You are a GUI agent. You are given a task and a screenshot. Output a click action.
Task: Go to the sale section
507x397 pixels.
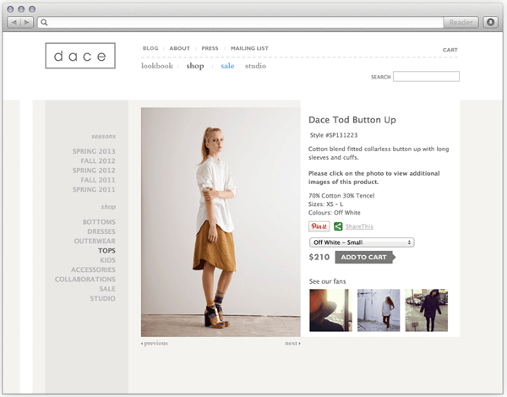(x=227, y=66)
